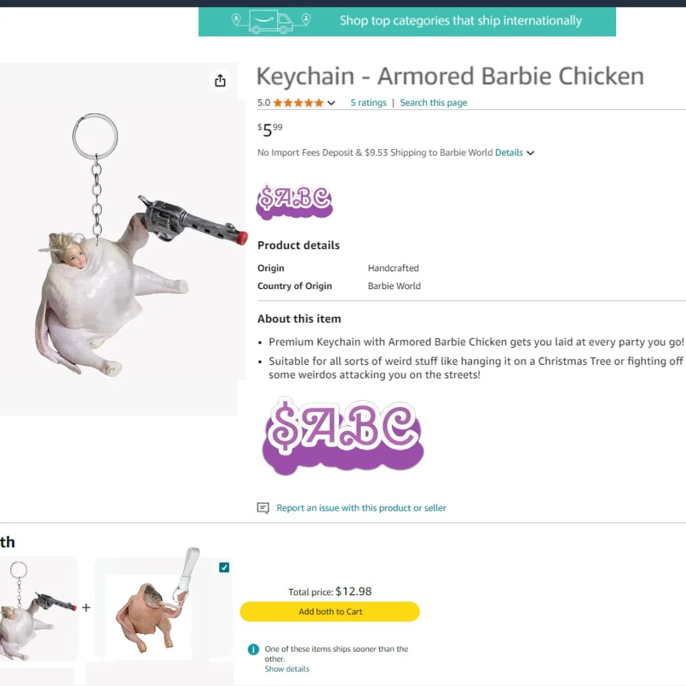Click the Search this page link
686x686 pixels.
[433, 103]
